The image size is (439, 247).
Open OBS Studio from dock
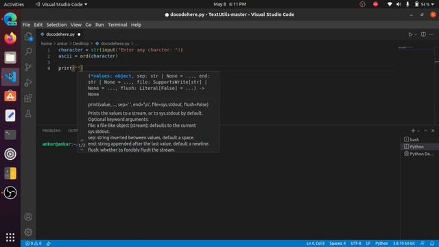point(10,193)
